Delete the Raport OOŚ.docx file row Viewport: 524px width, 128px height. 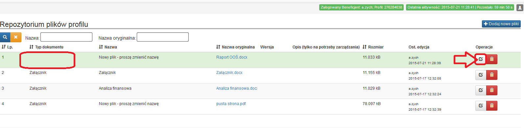(492, 59)
